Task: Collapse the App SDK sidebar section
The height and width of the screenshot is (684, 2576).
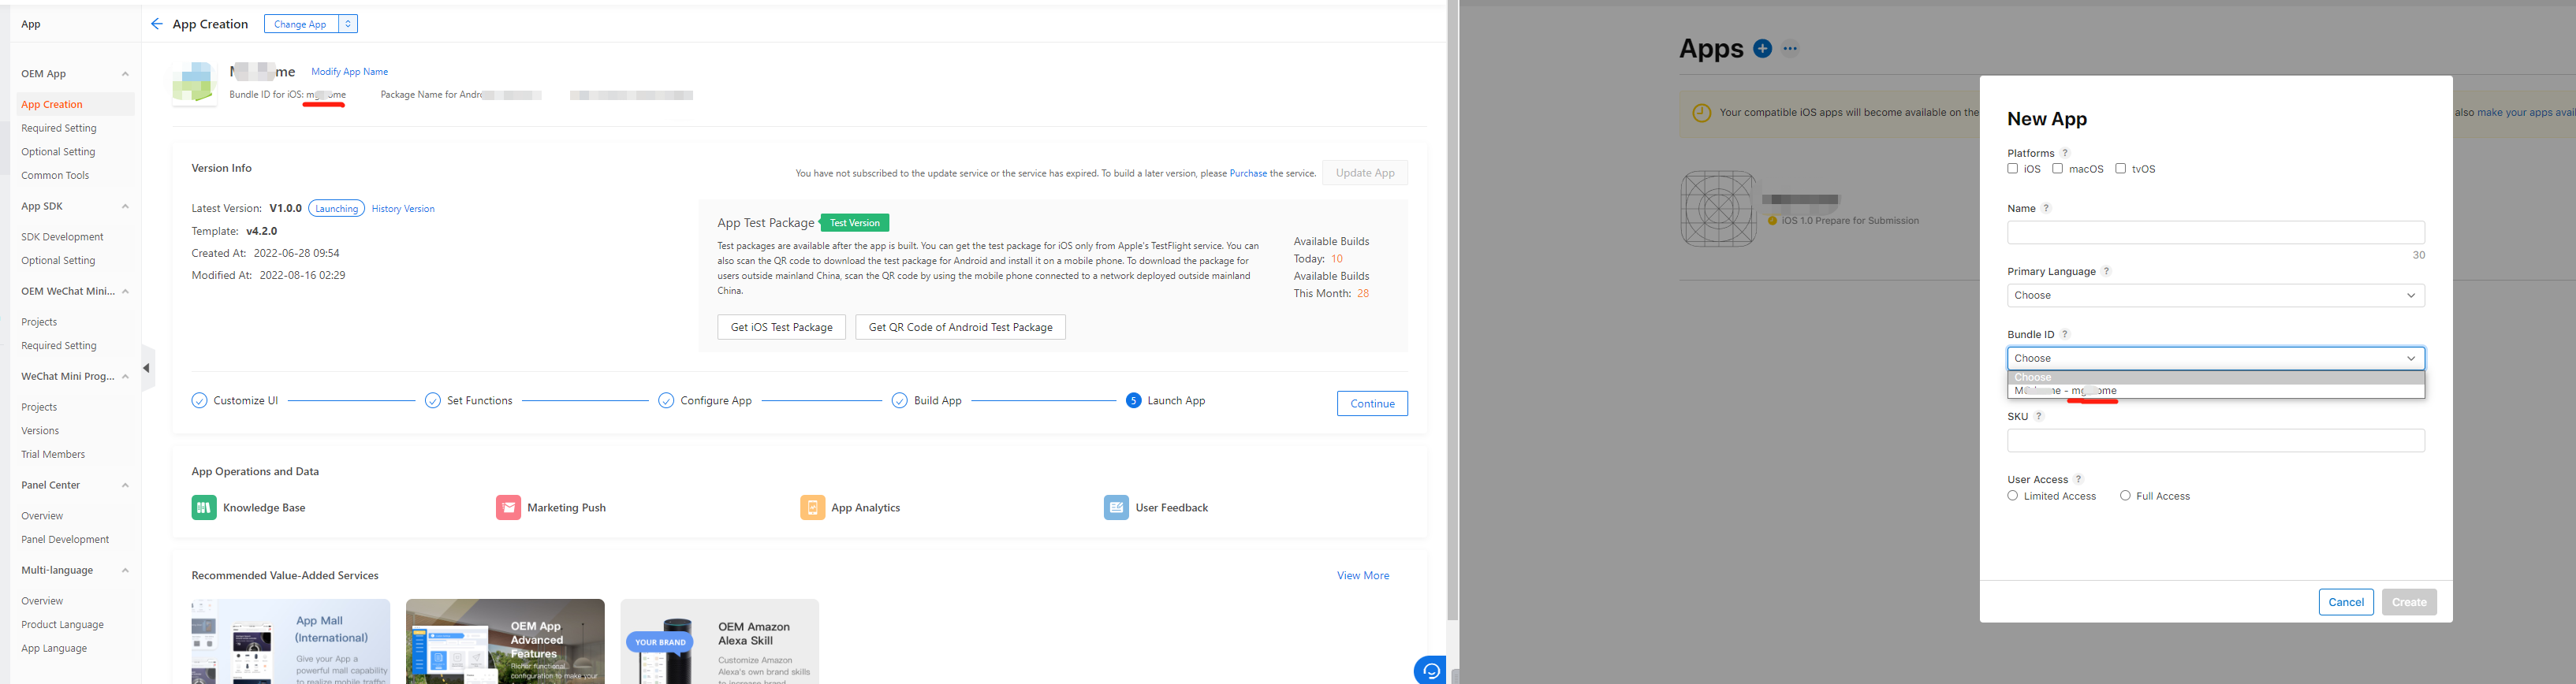Action: tap(125, 207)
